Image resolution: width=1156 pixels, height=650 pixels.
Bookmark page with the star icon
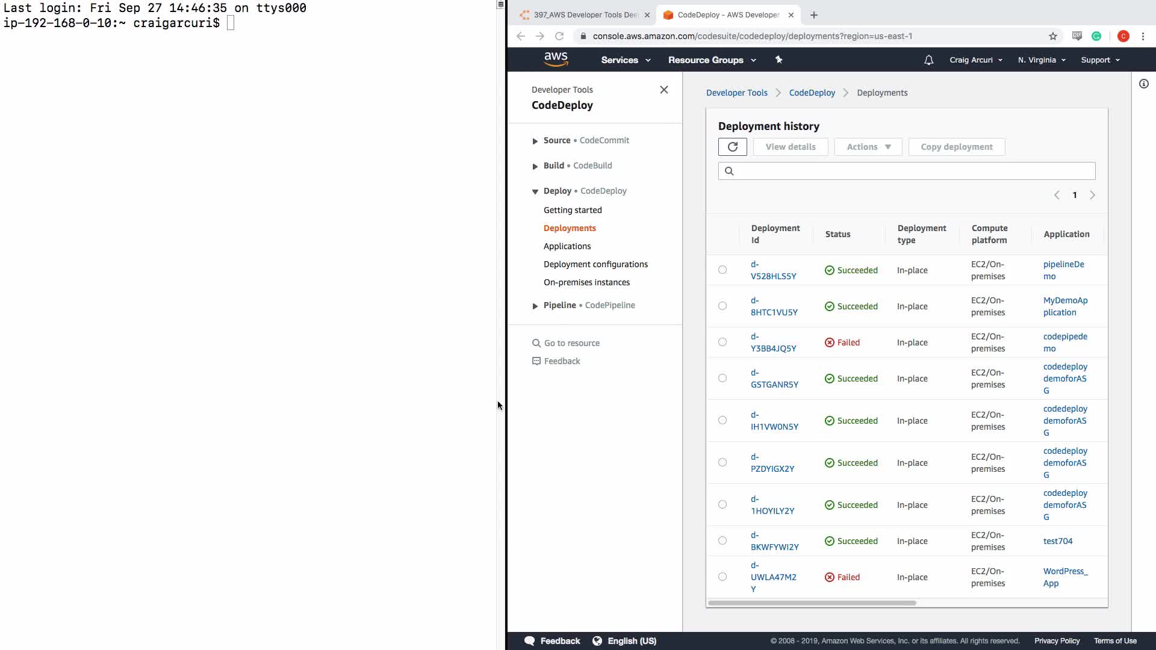(x=1052, y=36)
